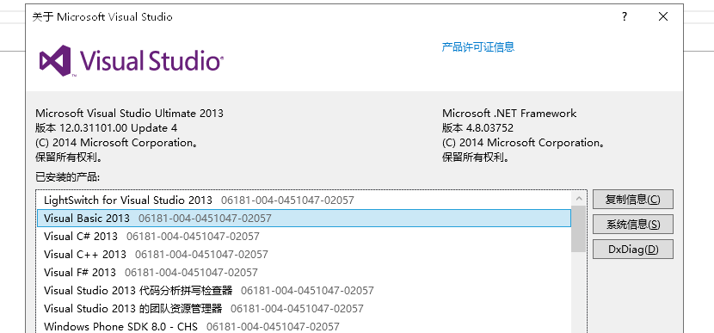This screenshot has width=714, height=333.
Task: Select the Visual F# 2013 list item
Action: 304,273
